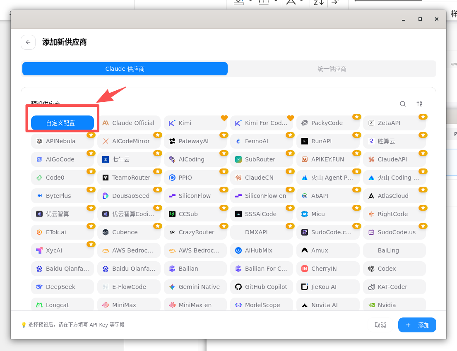Select the TeamoRouter provider icon
This screenshot has height=351, width=457.
click(106, 178)
